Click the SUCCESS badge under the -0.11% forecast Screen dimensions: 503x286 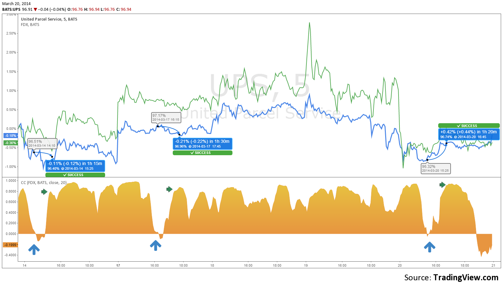click(75, 175)
